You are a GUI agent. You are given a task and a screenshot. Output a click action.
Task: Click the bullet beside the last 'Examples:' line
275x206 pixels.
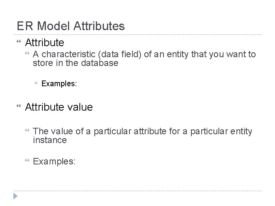tap(27, 161)
